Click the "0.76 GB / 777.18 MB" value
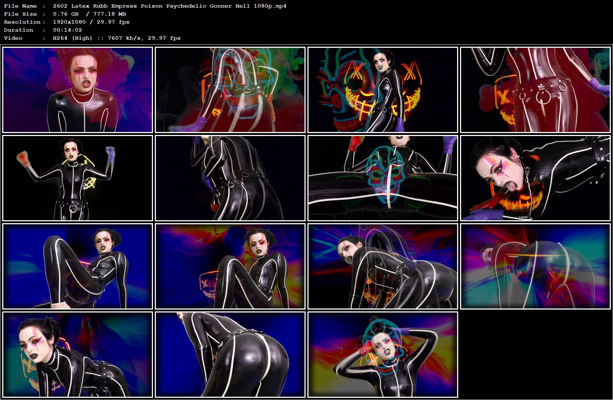 pos(89,14)
